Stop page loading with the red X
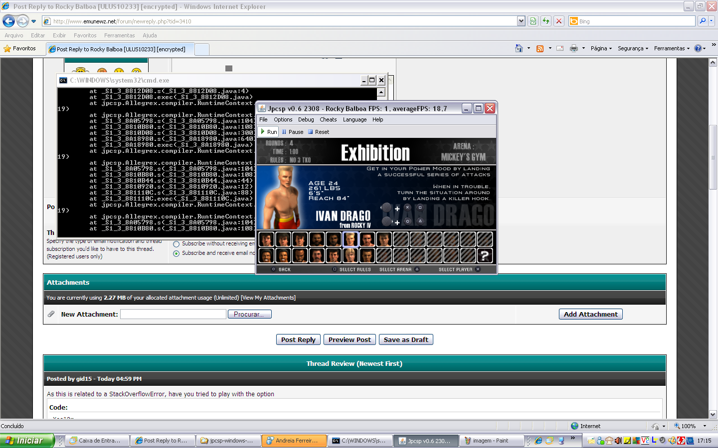Image resolution: width=718 pixels, height=448 pixels. (x=559, y=21)
